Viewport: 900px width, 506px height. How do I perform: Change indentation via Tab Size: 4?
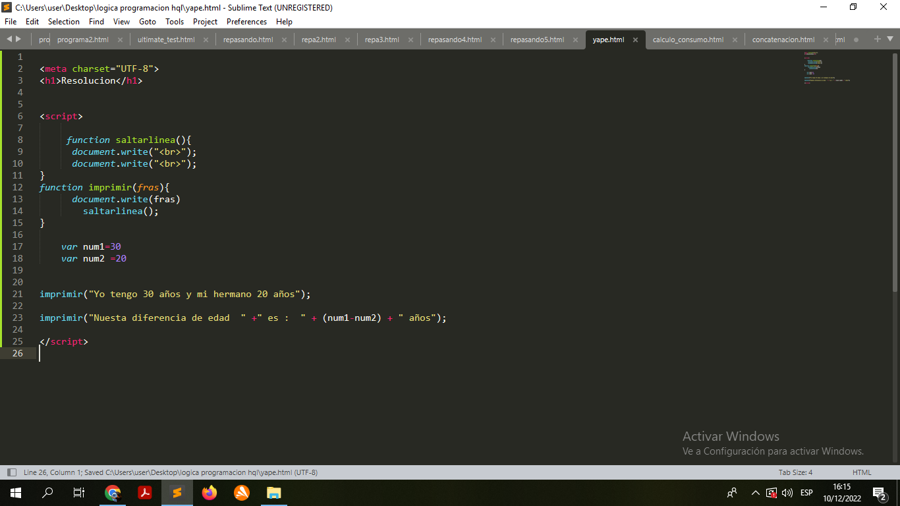point(795,472)
